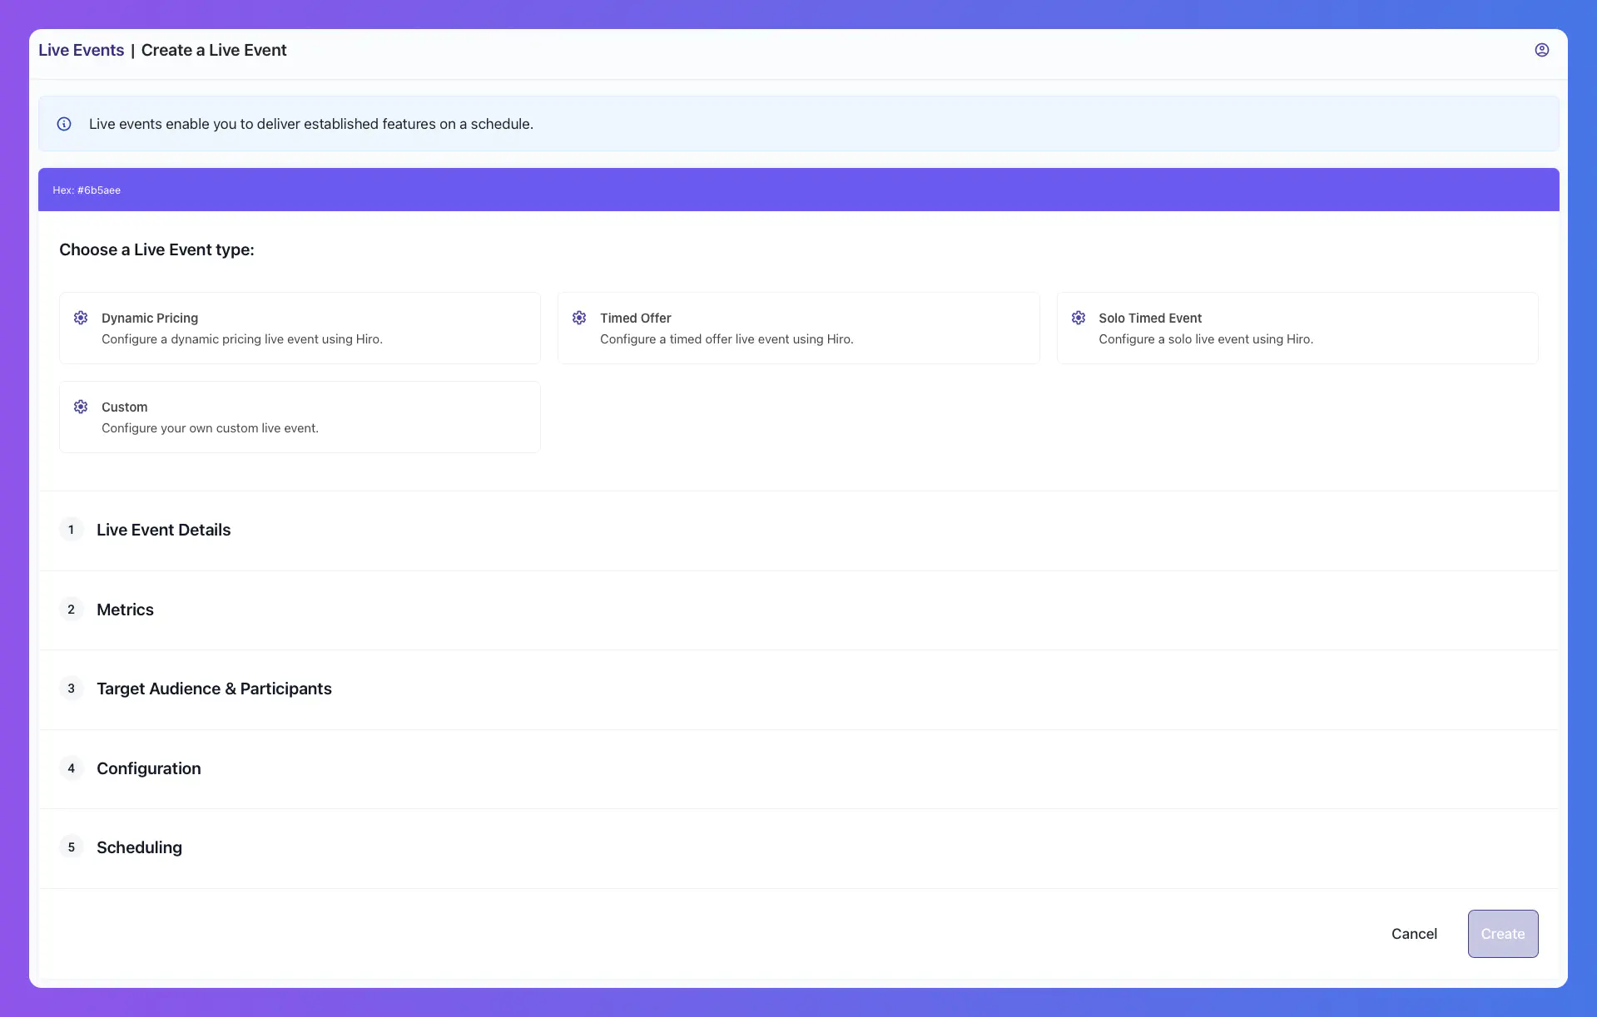
Task: Expand the Live Event Details section
Action: [798, 530]
